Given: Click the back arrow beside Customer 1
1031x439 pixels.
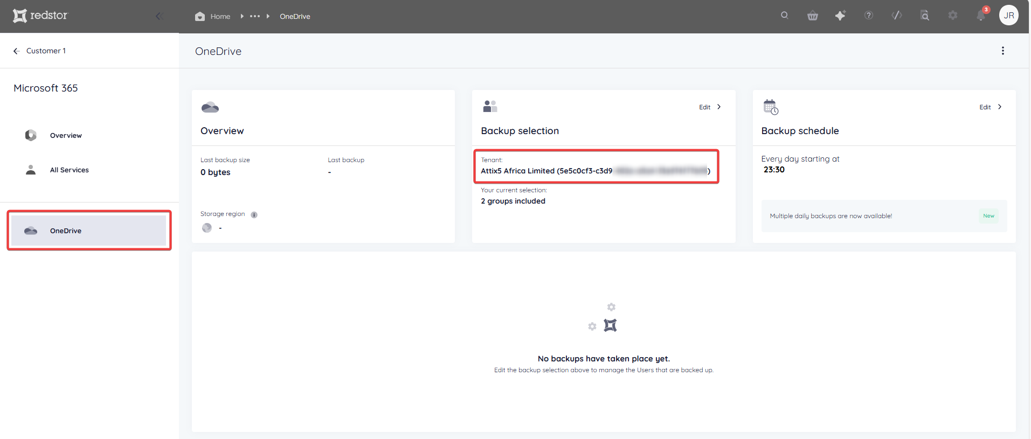Looking at the screenshot, I should tap(16, 51).
